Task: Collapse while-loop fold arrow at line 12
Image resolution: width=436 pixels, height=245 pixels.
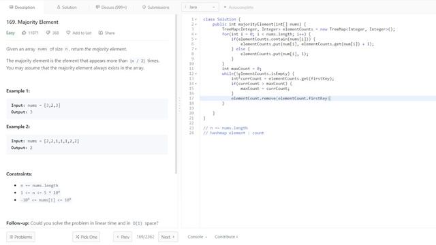Action: click(x=196, y=73)
